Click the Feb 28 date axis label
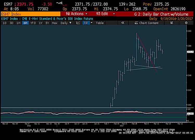The image size is (195, 140). point(134,124)
